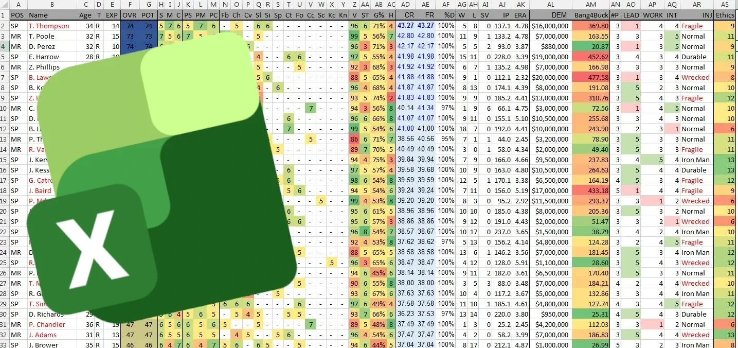Select the 5.91 ERA cell
This screenshot has width=738, height=348.
click(520, 263)
